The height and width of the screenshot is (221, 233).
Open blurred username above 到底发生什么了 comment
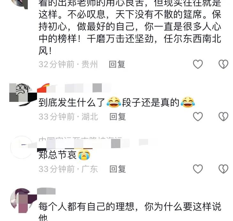click(74, 88)
